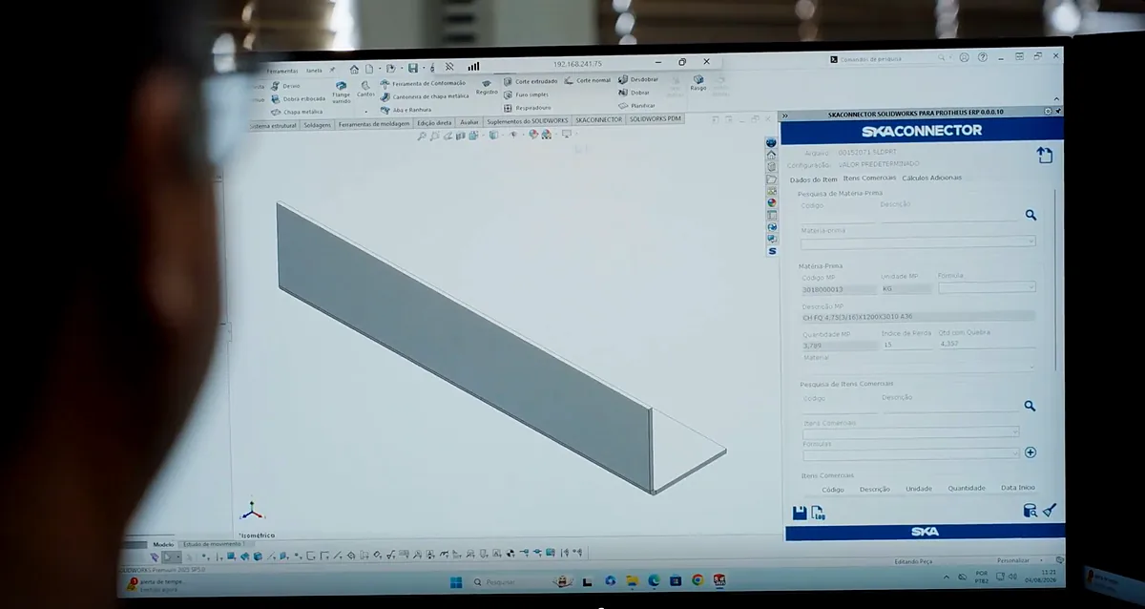This screenshot has width=1145, height=609.
Task: Open the Itens Comerciais dropdown
Action: [910, 431]
